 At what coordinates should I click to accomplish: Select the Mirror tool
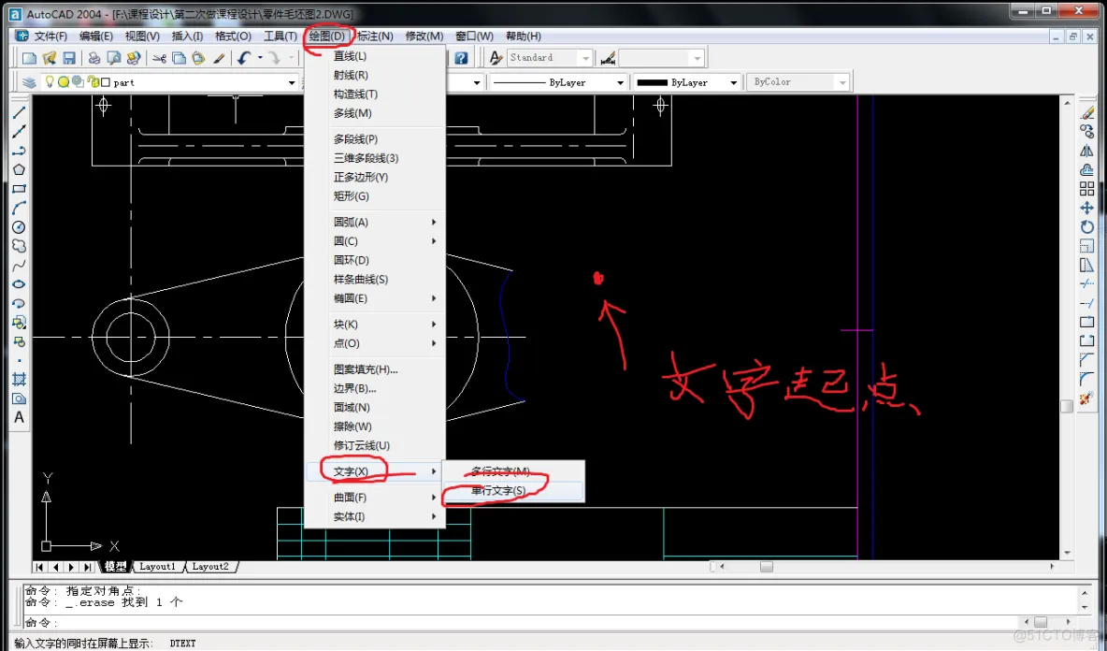point(1087,151)
